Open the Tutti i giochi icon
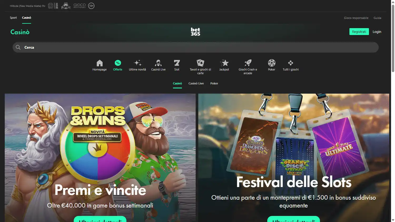This screenshot has width=395, height=222. click(290, 63)
